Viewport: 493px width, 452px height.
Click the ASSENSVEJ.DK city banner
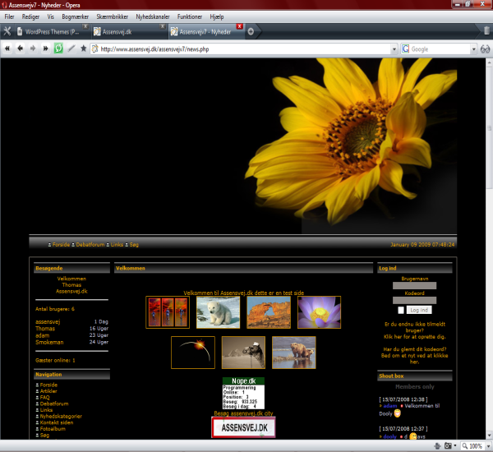[x=243, y=427]
